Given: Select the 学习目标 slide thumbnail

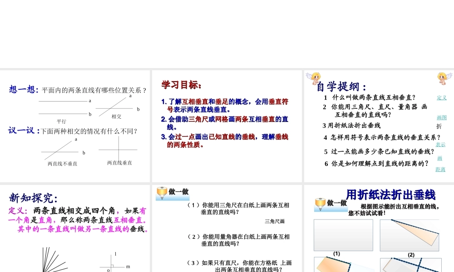Looking at the screenshot, I should (x=227, y=126).
